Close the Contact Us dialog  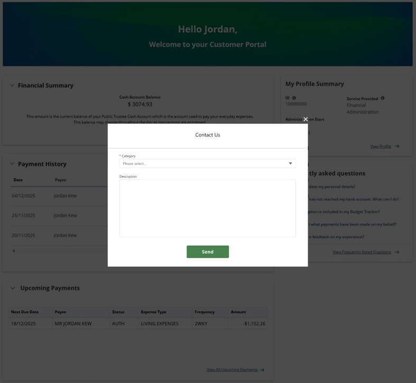click(306, 119)
